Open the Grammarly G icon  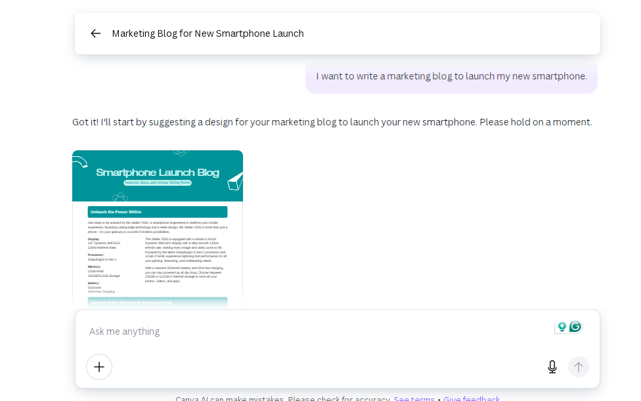pos(575,327)
